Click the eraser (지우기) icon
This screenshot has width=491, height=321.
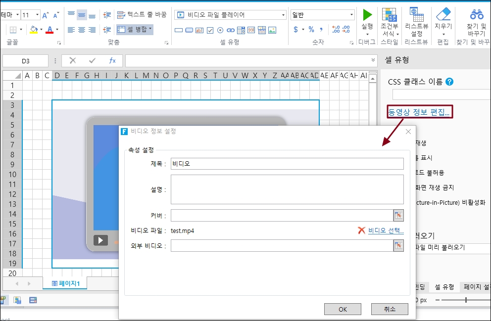(x=443, y=14)
